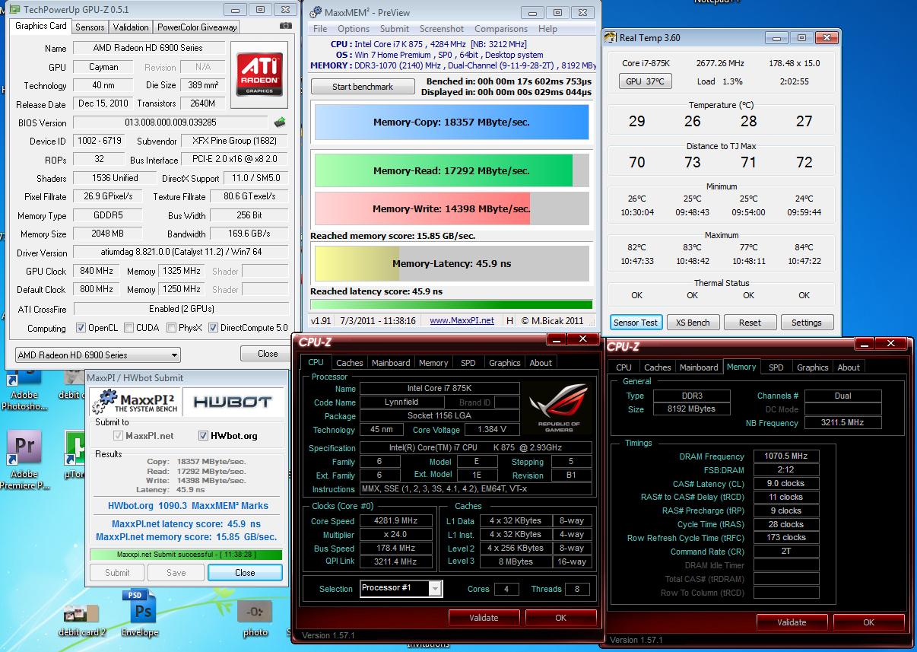Screen dimensions: 917x652
Task: Open the Comparisons menu in MaxxMEM²
Action: pyautogui.click(x=501, y=29)
